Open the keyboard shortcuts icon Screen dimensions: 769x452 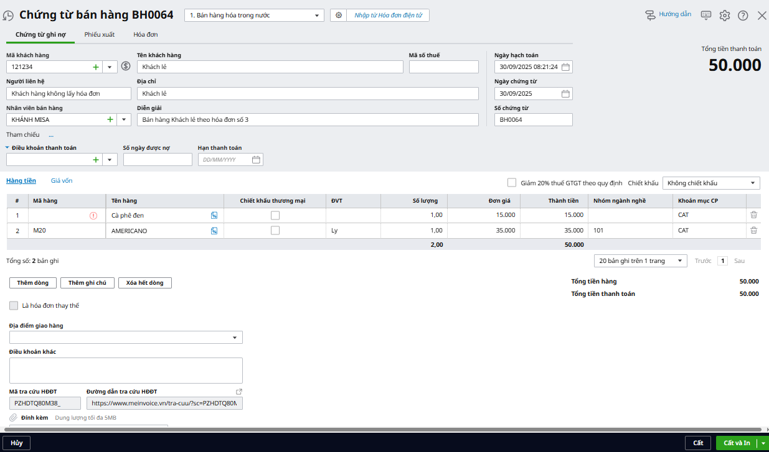pos(705,16)
